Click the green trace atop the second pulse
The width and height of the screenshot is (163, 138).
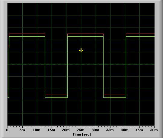85,37
